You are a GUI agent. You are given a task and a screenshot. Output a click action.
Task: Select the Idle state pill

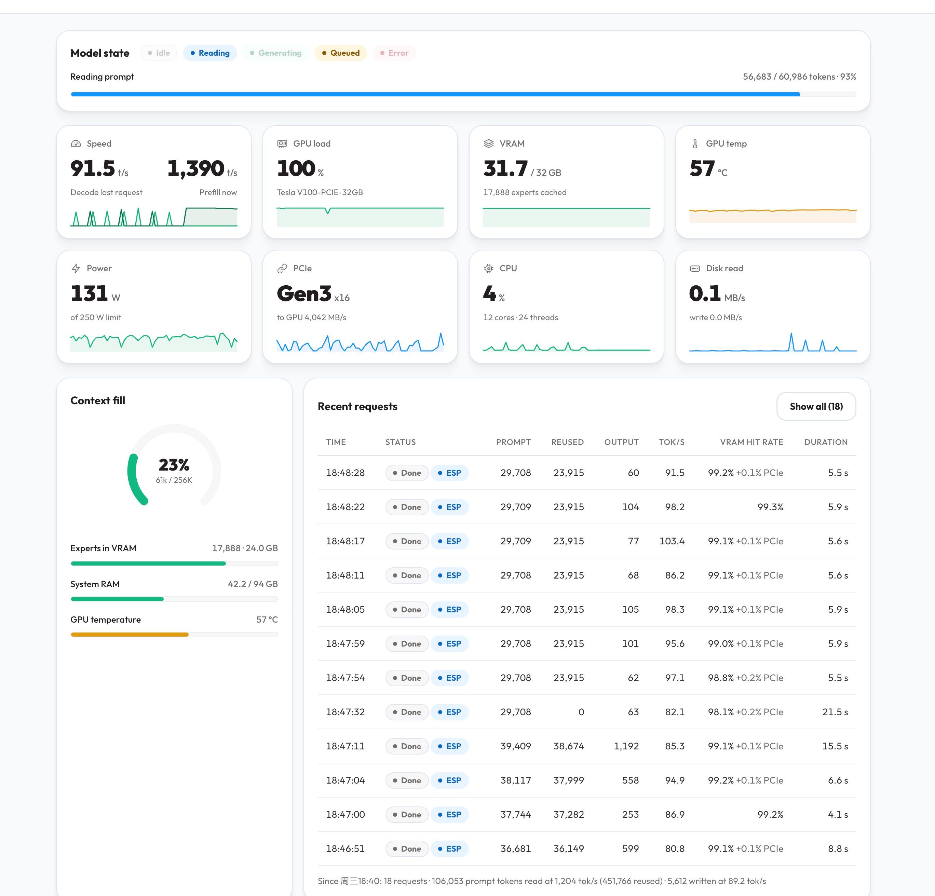click(x=159, y=53)
